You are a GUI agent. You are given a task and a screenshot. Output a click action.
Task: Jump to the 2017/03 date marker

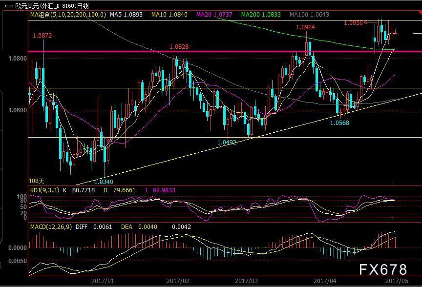click(x=246, y=281)
